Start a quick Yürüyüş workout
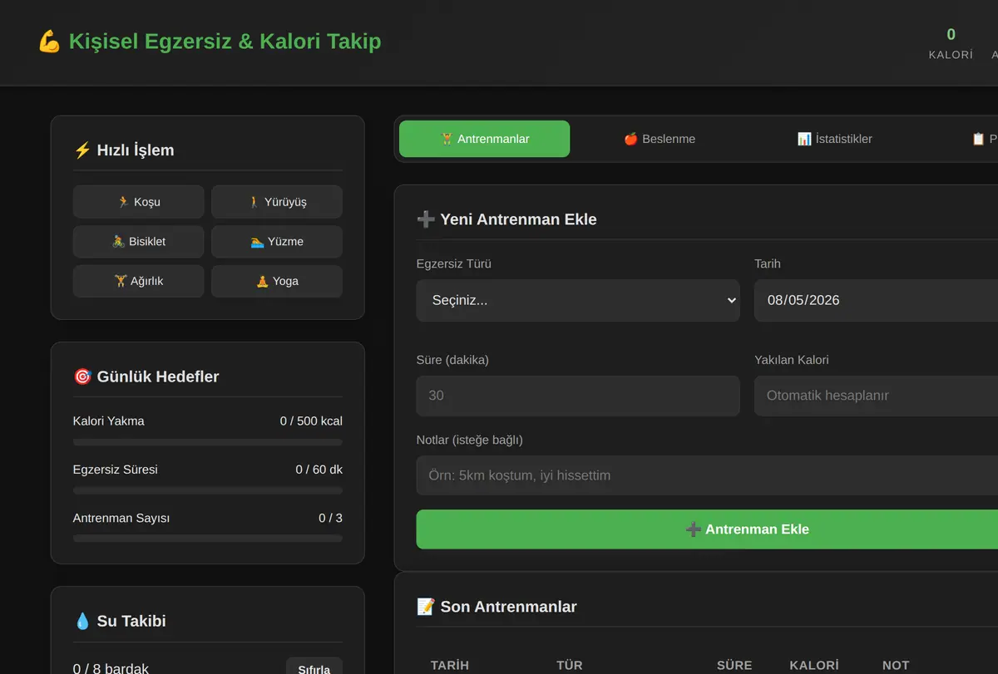Image resolution: width=998 pixels, height=674 pixels. [x=276, y=202]
